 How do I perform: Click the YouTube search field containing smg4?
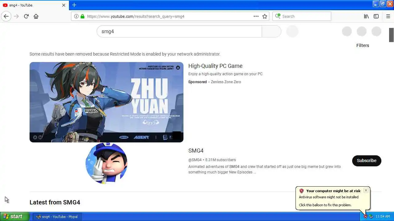(x=179, y=31)
